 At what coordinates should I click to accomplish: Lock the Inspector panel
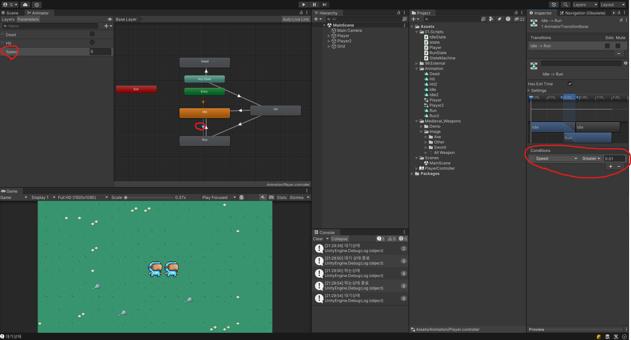coord(619,12)
